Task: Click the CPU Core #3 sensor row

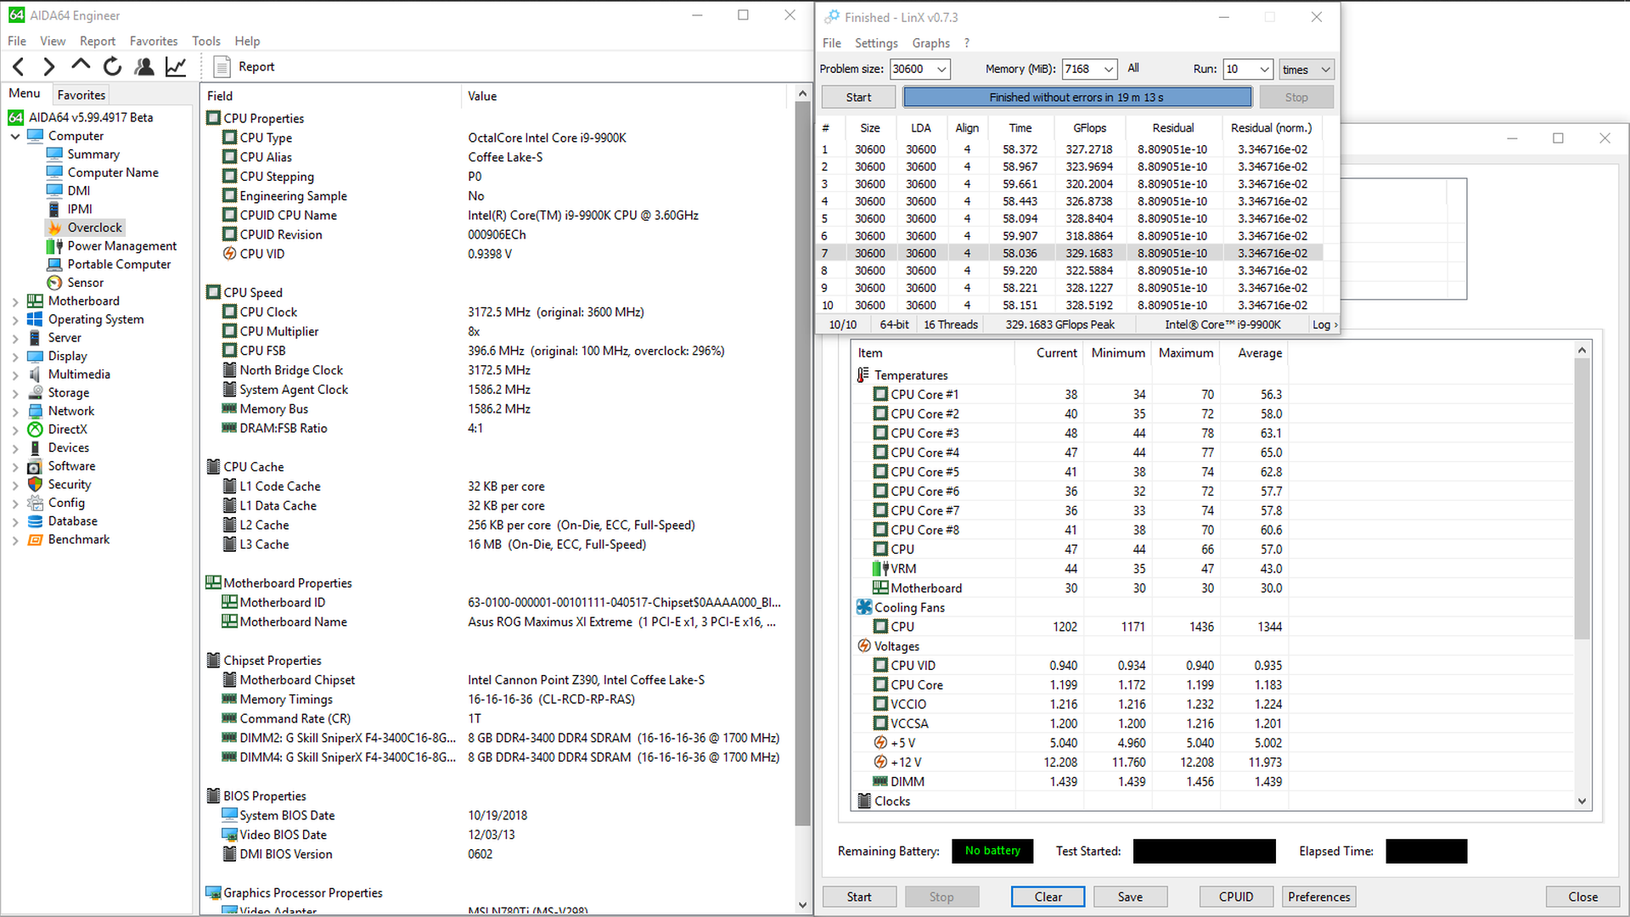Action: coord(1070,433)
